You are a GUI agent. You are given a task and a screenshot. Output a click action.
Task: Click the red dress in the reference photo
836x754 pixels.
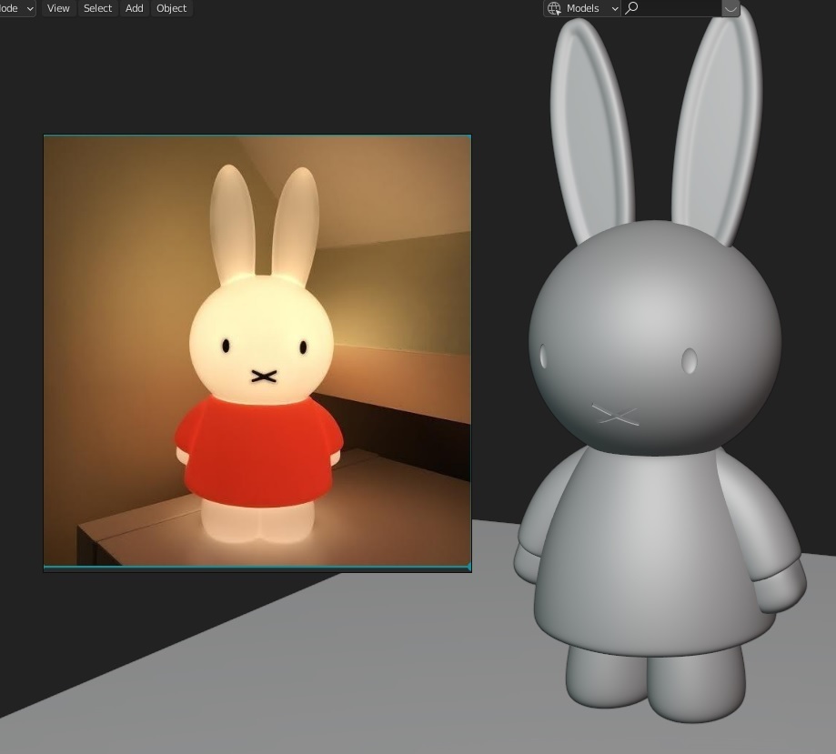tap(259, 446)
